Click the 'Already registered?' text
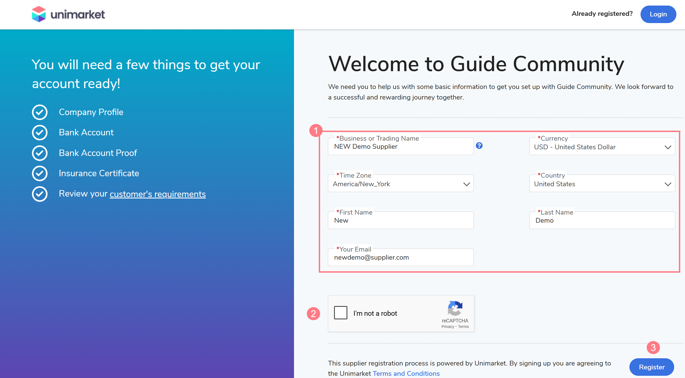The image size is (685, 378). 602,14
